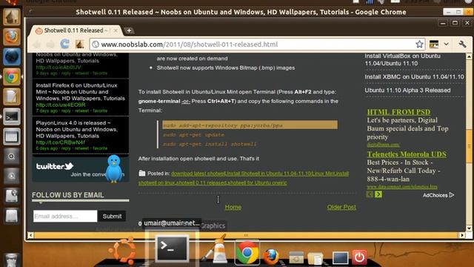The width and height of the screenshot is (474, 267).
Task: Click the Chrome home button in toolbar
Action: click(79, 44)
